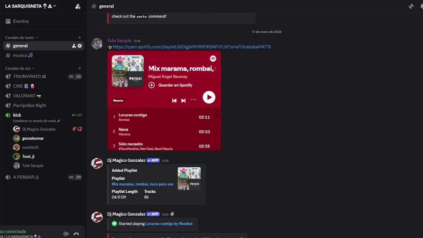Click Miguel Ángel Reumay playlist author
The height and width of the screenshot is (238, 423).
[x=168, y=77]
